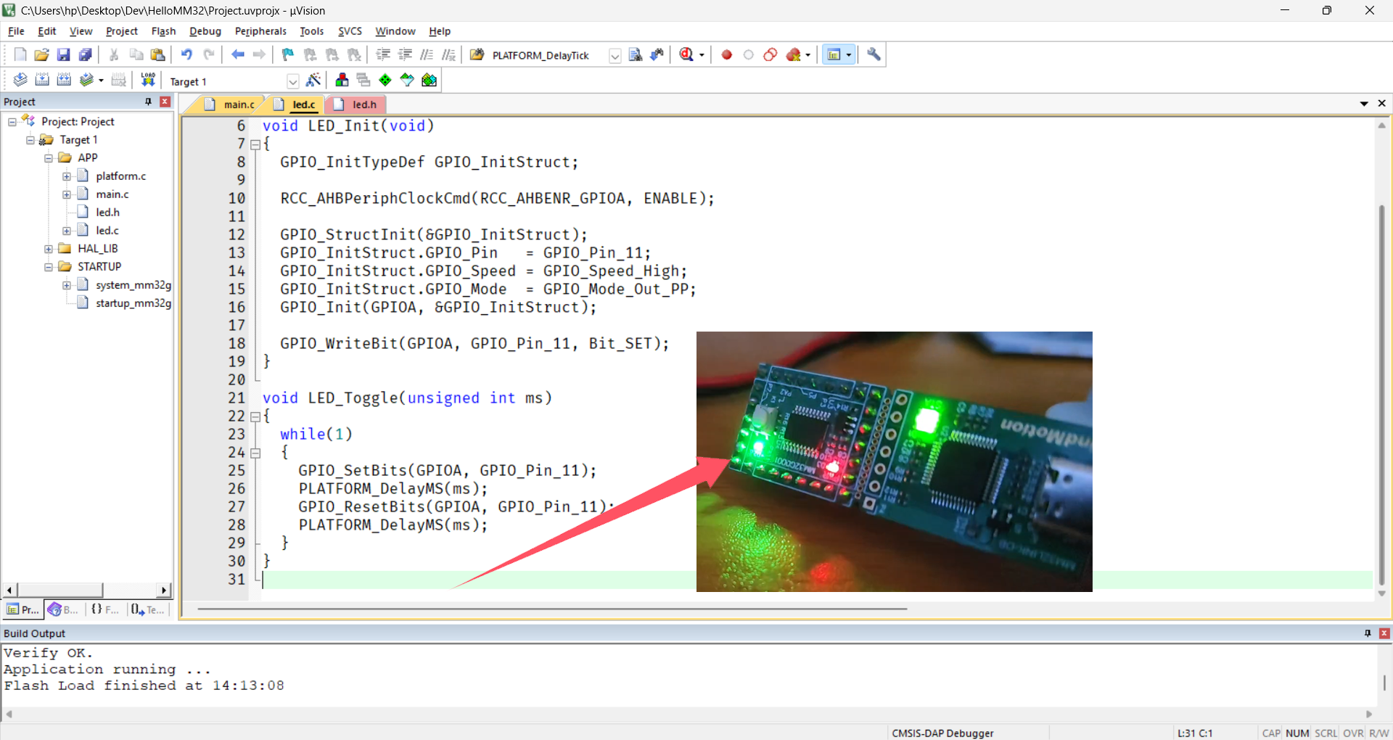Click the Undo arrow icon

pos(186,55)
